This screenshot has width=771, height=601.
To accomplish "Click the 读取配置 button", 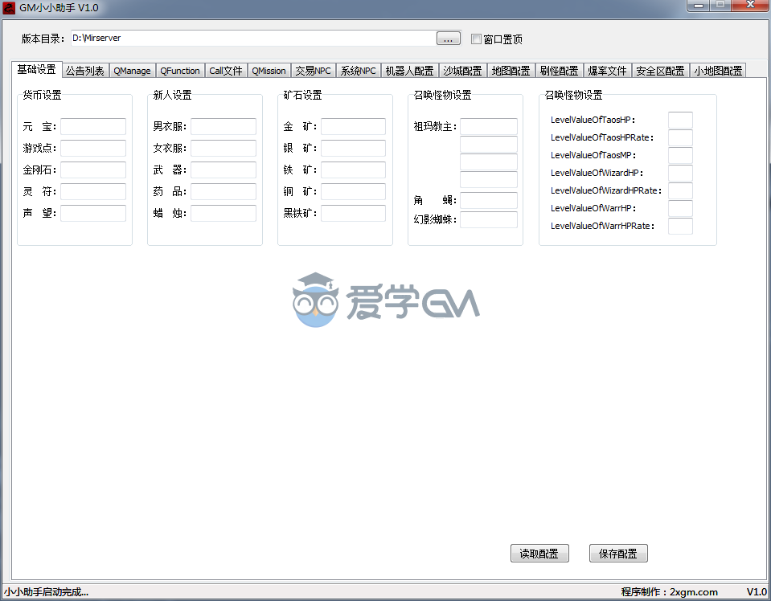I will click(539, 554).
